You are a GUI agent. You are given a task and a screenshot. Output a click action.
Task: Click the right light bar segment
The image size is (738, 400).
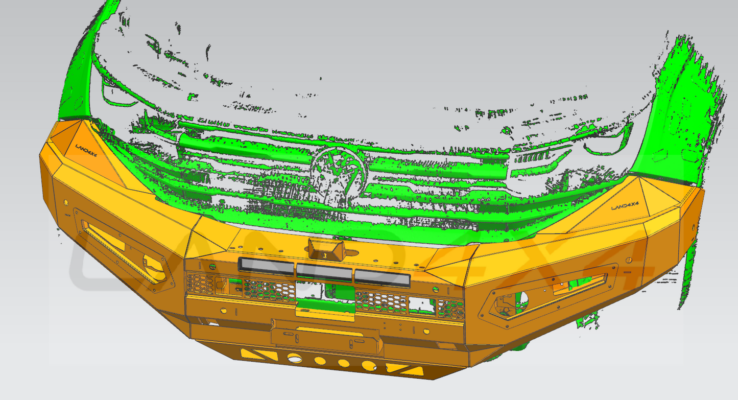[x=382, y=277]
